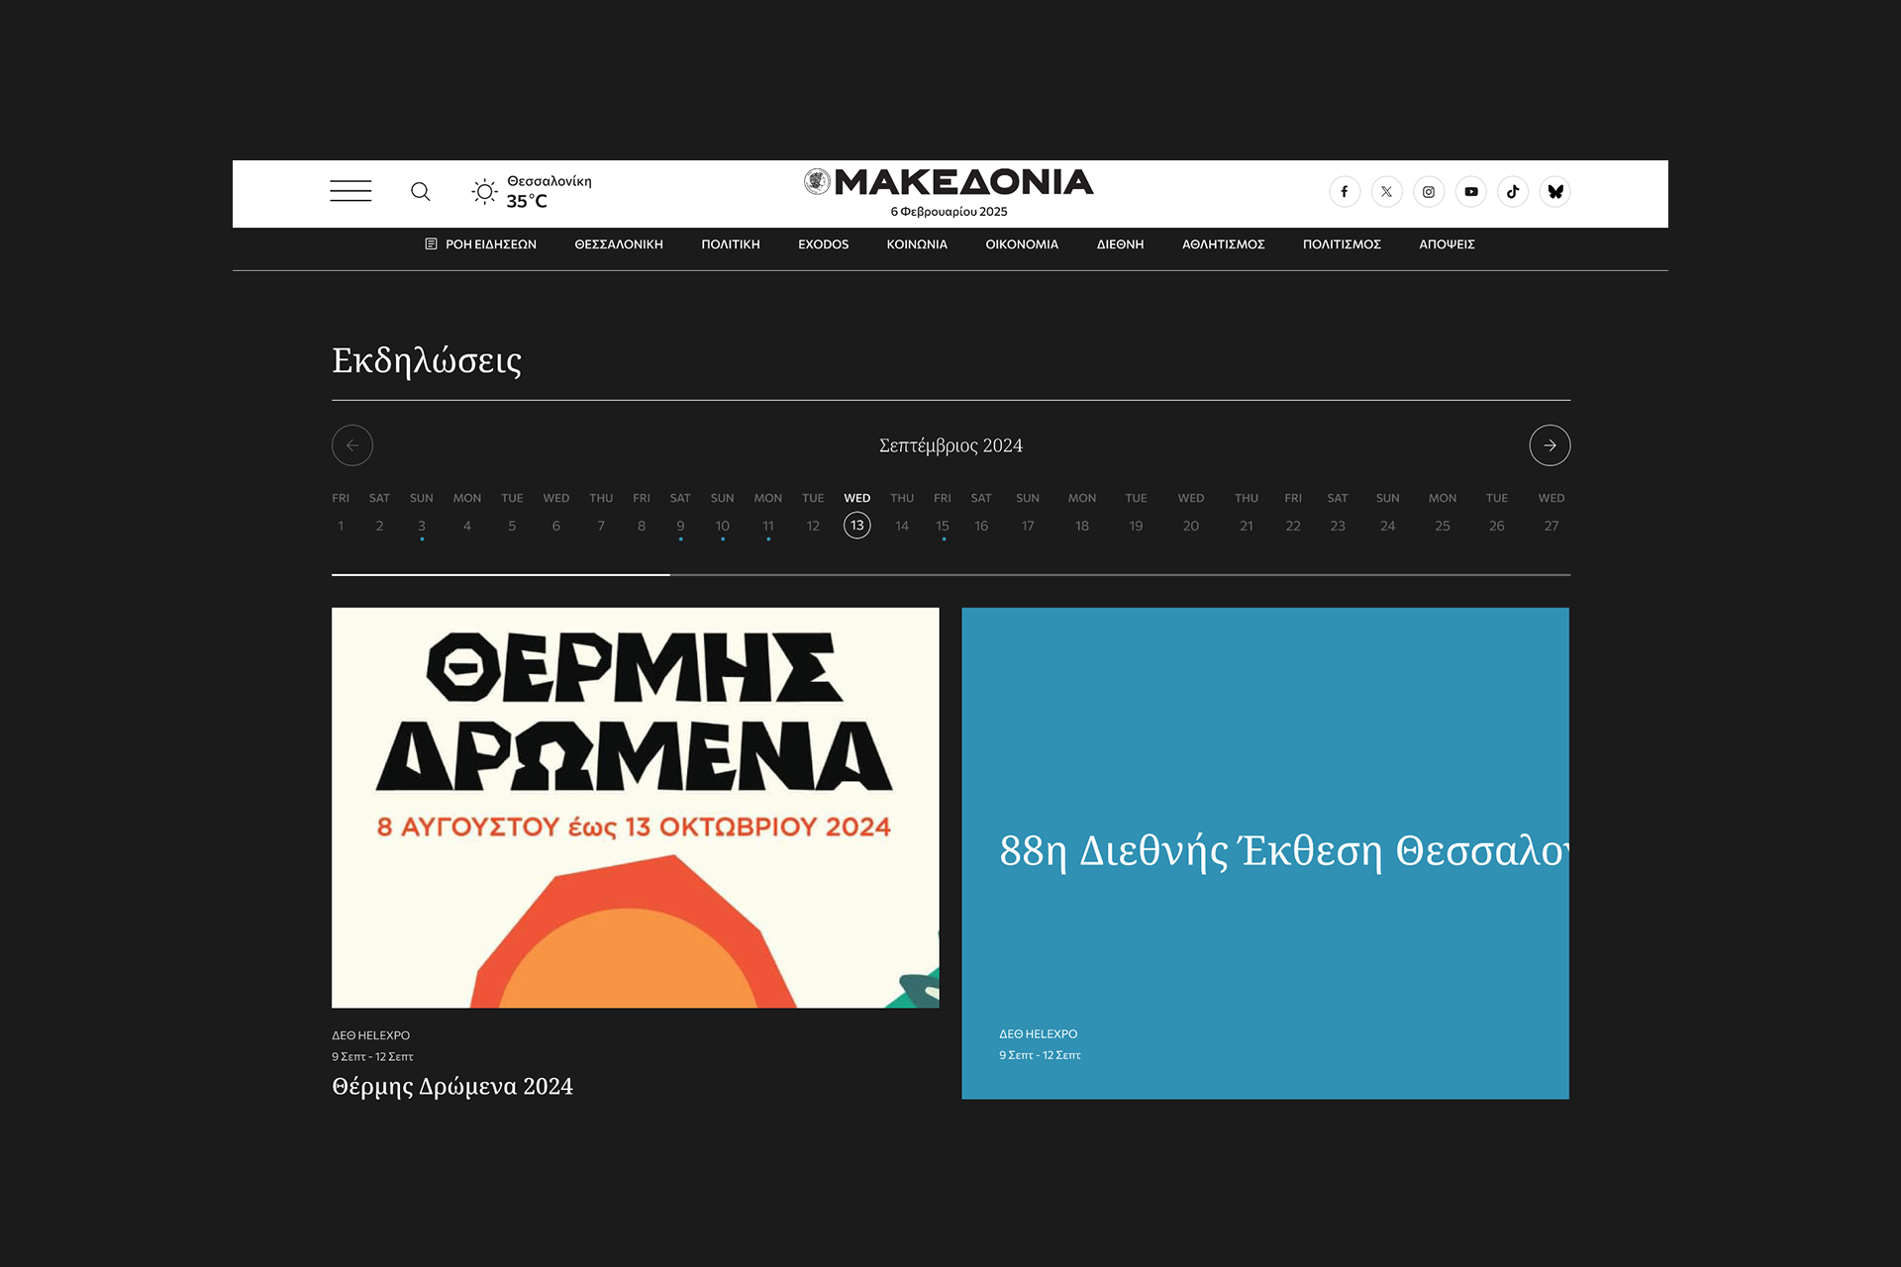Click the calendar horizontal scroll bar
Viewport: 1901px width, 1267px height.
pyautogui.click(x=950, y=574)
